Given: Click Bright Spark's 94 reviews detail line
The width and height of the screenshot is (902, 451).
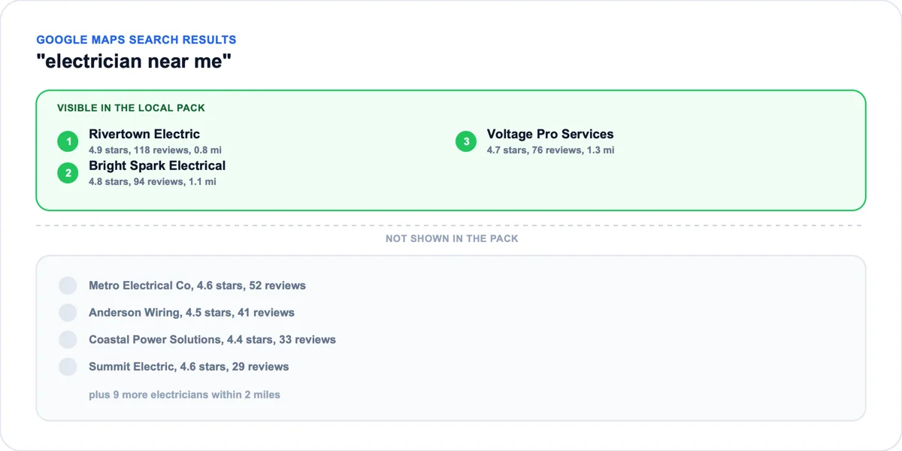Looking at the screenshot, I should coord(153,182).
